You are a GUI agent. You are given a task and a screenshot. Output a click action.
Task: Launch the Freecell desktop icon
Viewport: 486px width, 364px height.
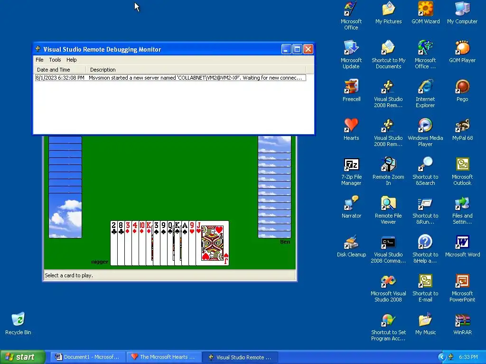click(351, 91)
